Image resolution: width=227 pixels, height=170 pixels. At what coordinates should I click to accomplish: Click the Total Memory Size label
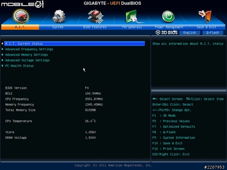coord(21,110)
